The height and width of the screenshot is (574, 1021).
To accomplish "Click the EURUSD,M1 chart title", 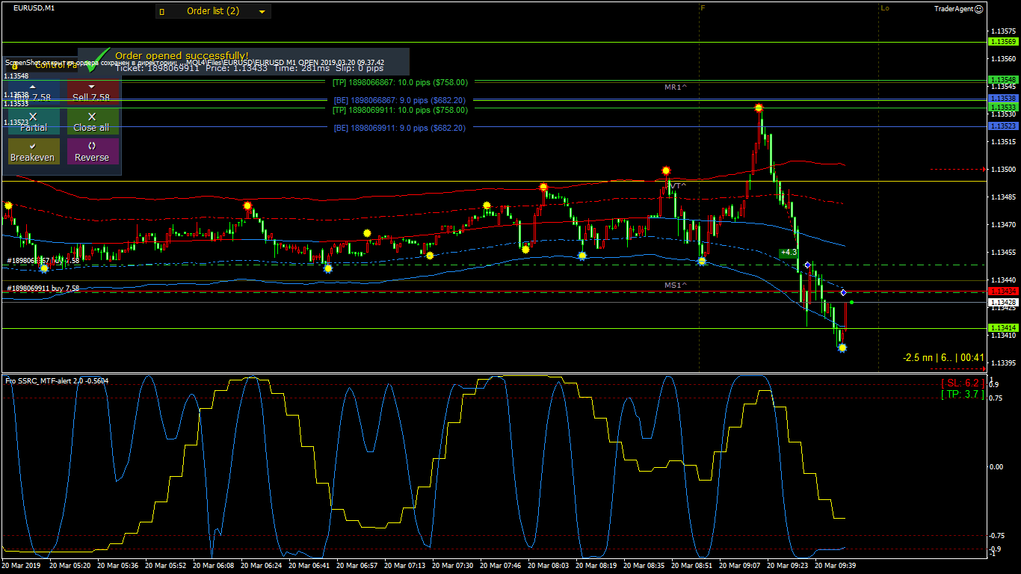I will point(34,8).
